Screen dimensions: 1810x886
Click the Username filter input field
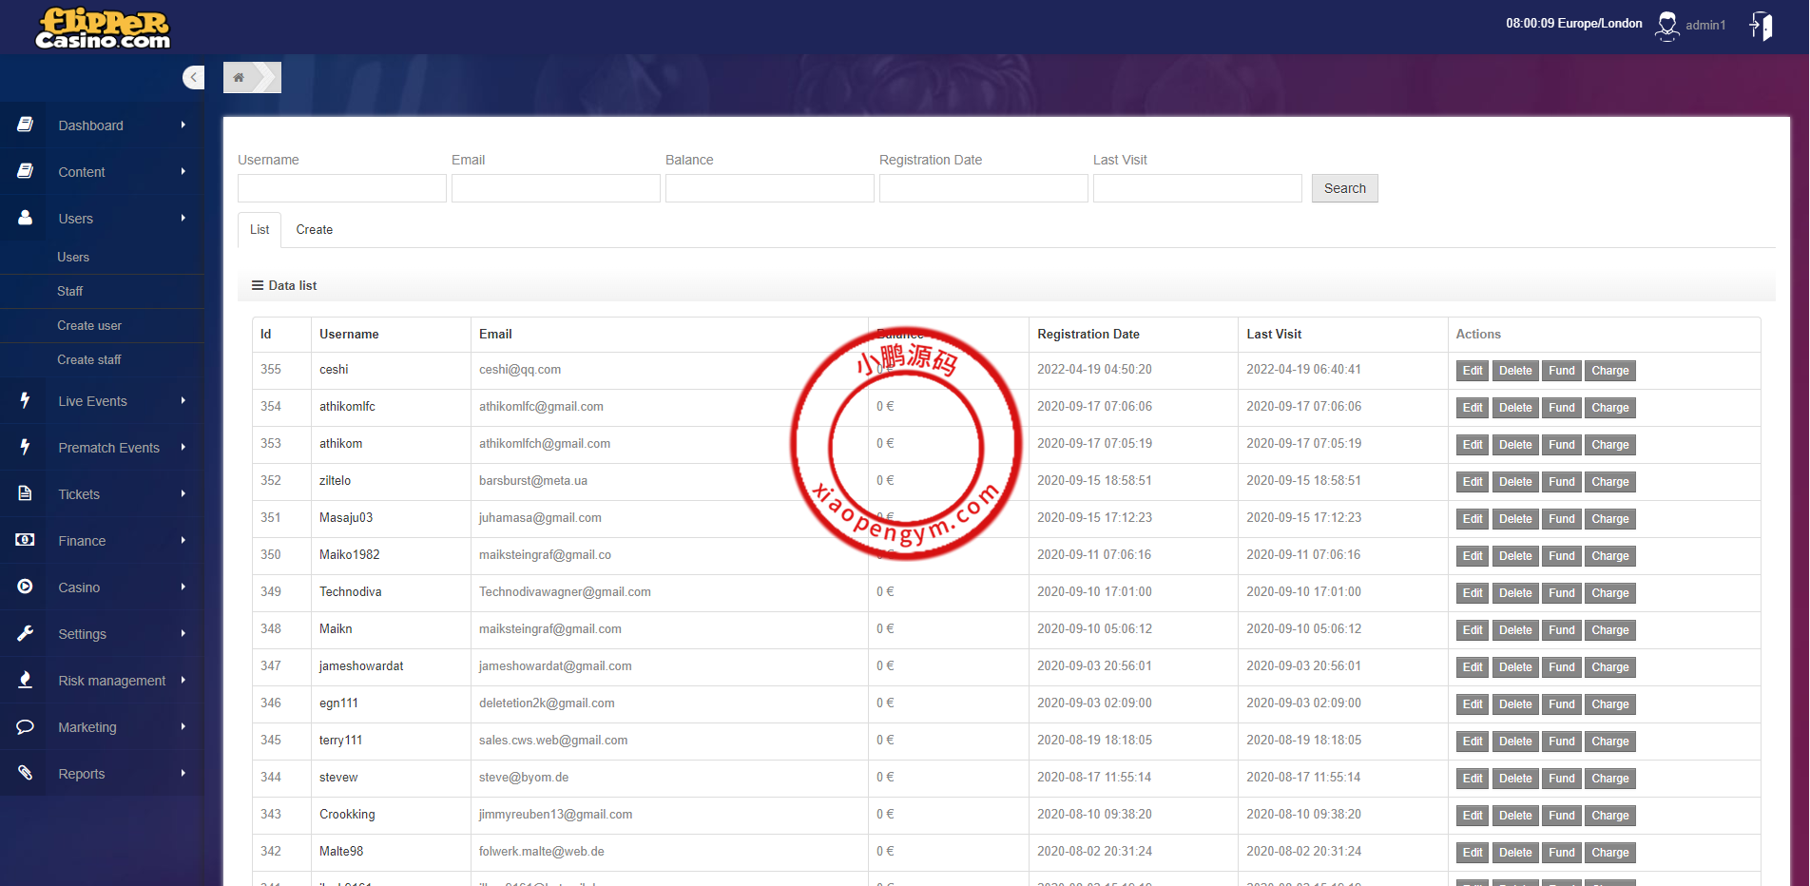click(x=341, y=188)
